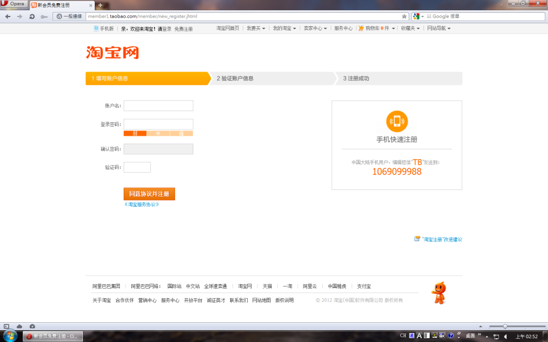Click the 登录 login link
The height and width of the screenshot is (342, 548).
pos(167,29)
